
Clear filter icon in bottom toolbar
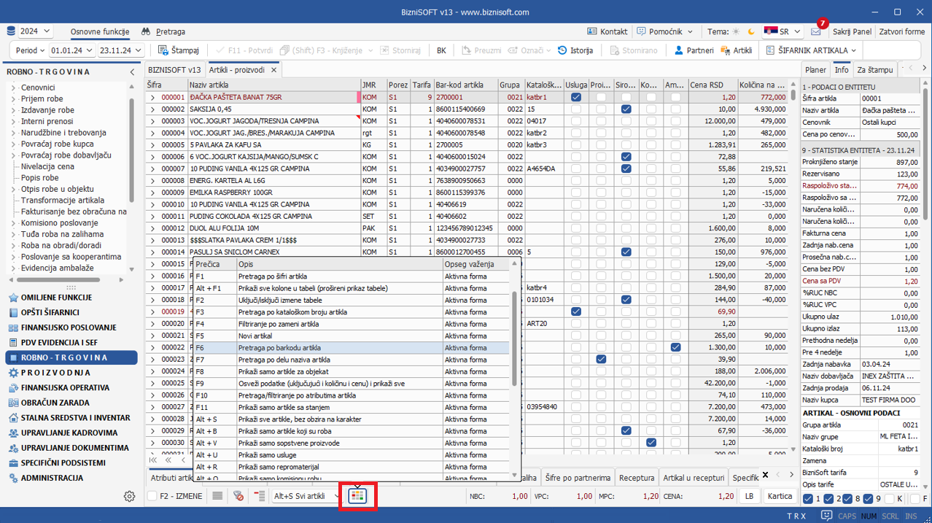pyautogui.click(x=238, y=496)
